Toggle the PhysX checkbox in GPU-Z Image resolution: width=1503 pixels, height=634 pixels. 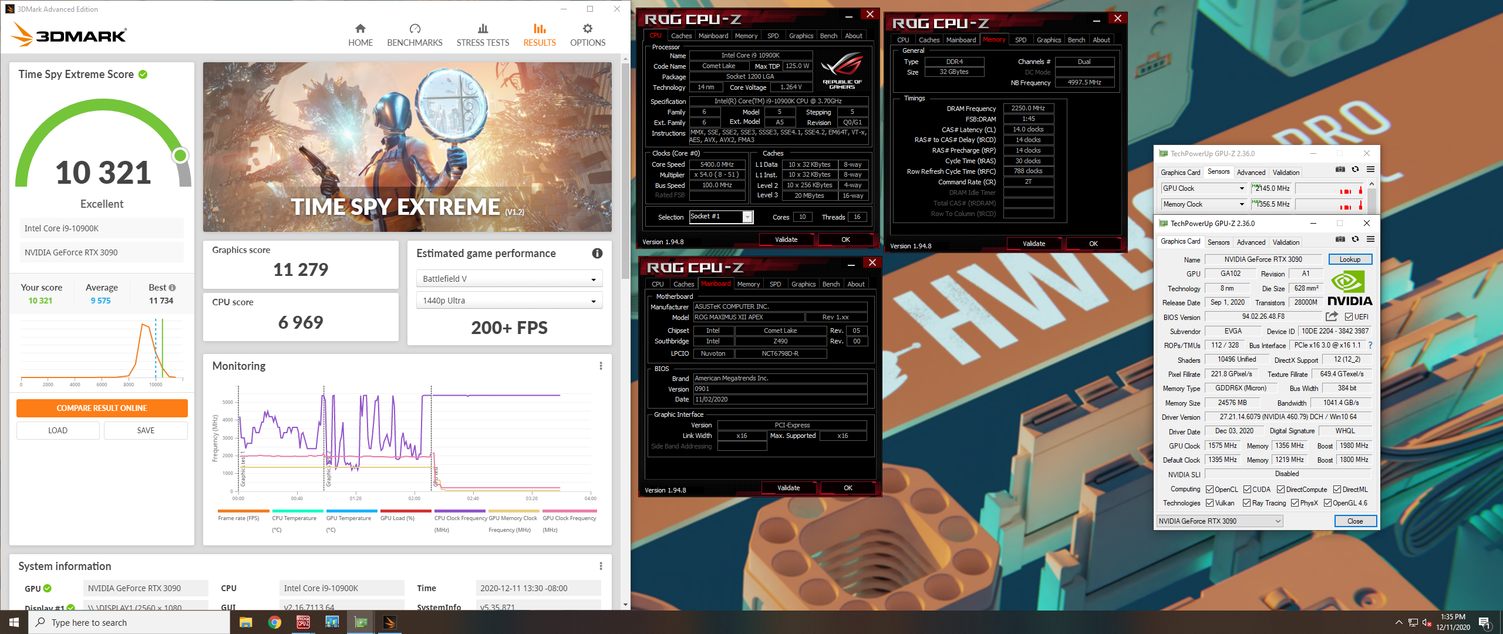click(1295, 503)
